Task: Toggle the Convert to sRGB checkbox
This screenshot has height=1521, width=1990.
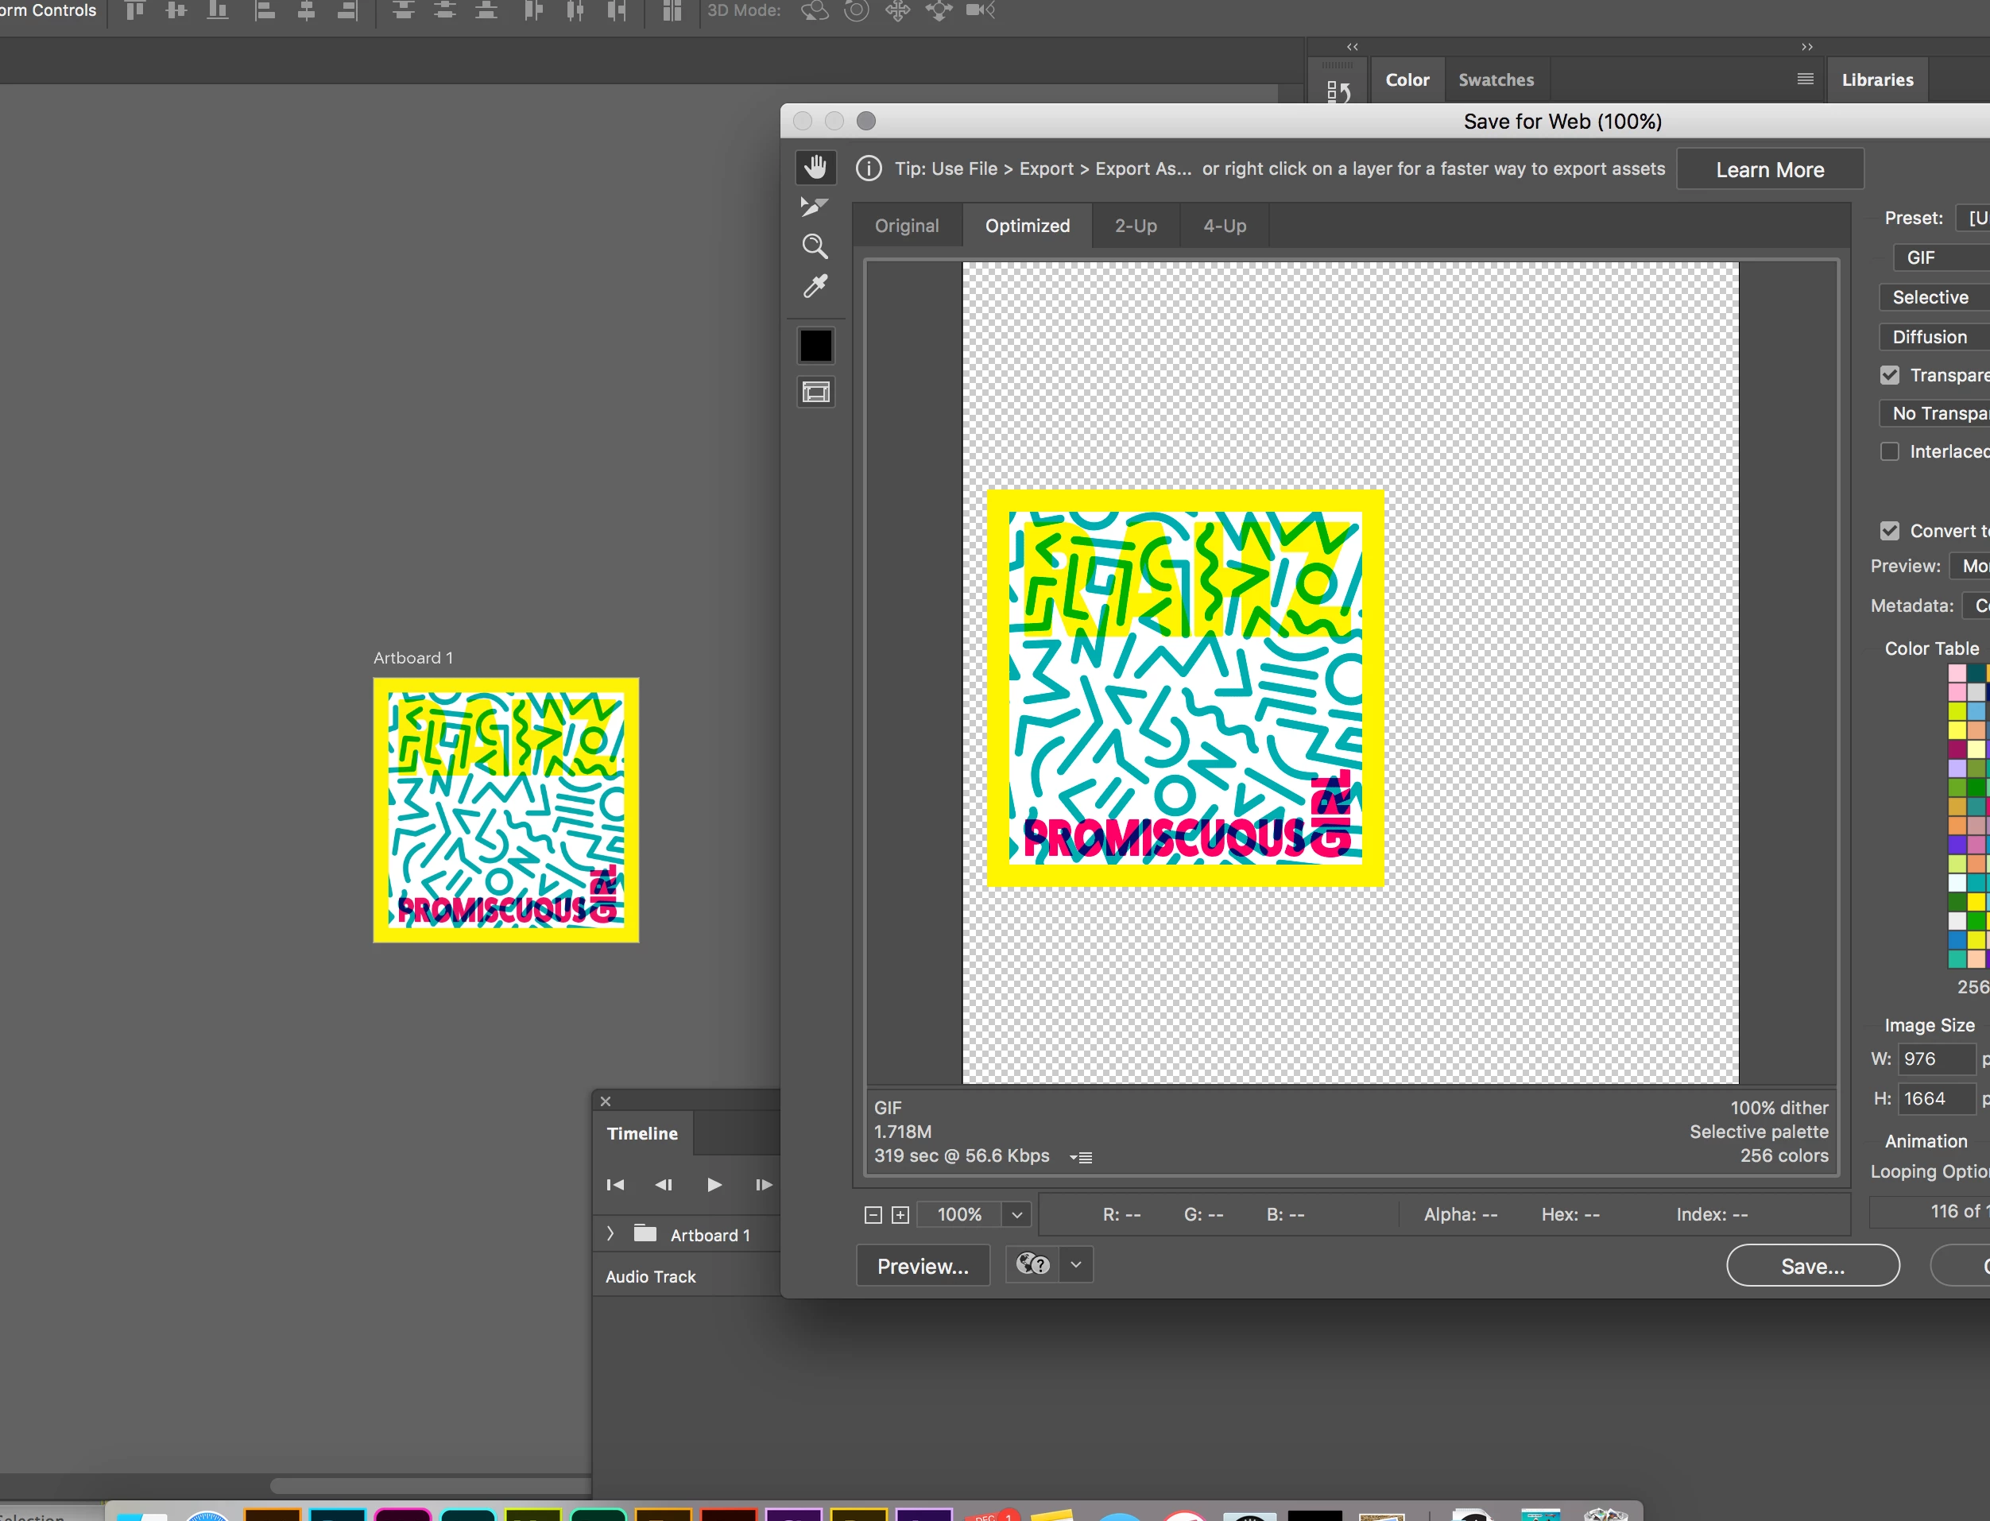Action: tap(1890, 531)
